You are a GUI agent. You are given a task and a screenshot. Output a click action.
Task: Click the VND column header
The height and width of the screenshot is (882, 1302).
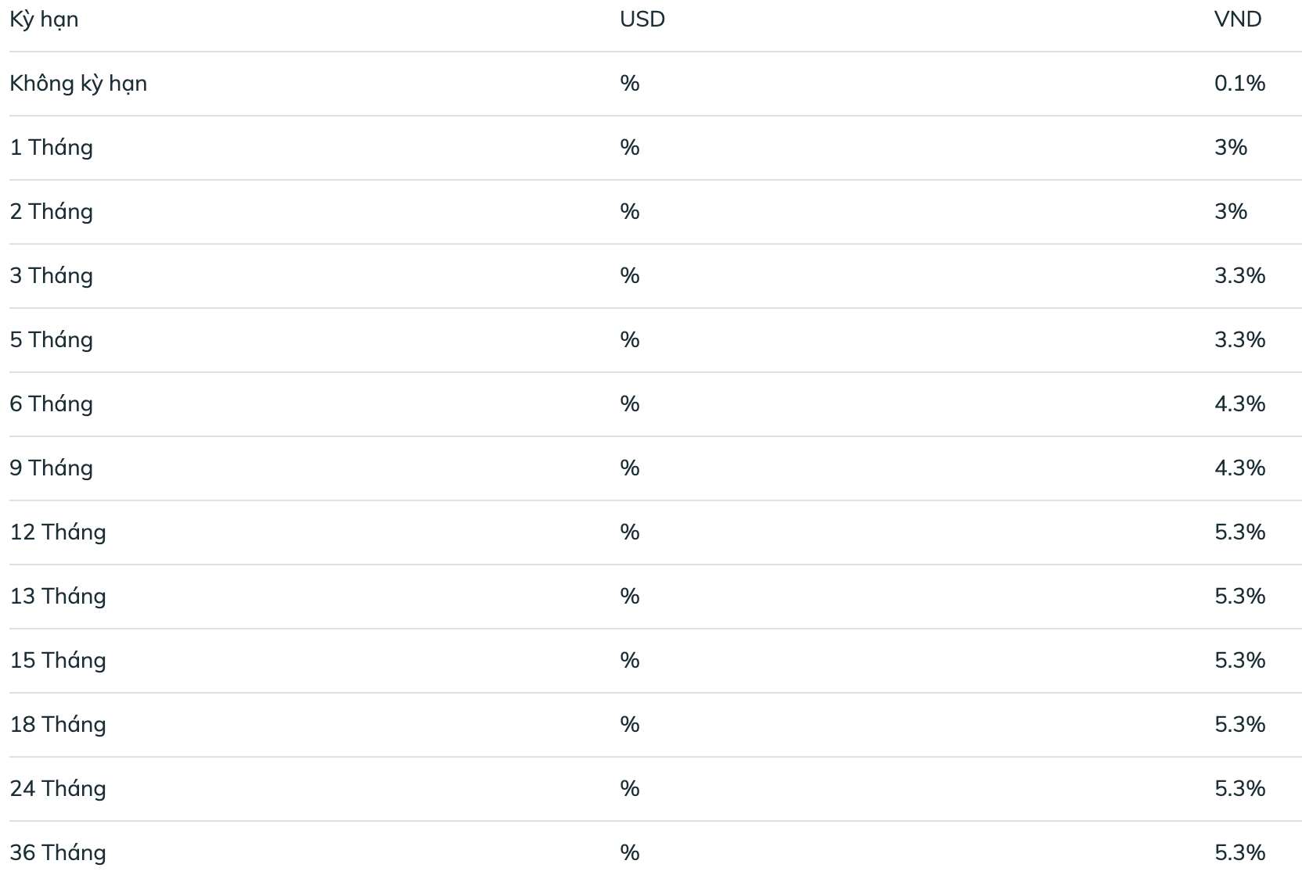pos(1237,20)
